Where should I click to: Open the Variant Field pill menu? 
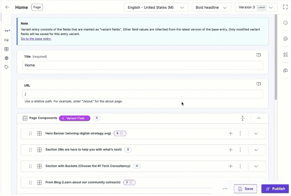tap(75, 118)
